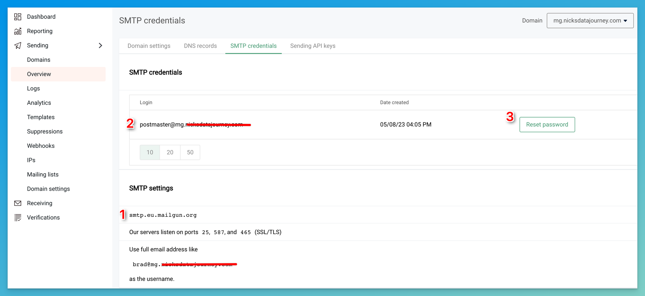Click the Reset password button
The height and width of the screenshot is (296, 645).
pos(547,125)
